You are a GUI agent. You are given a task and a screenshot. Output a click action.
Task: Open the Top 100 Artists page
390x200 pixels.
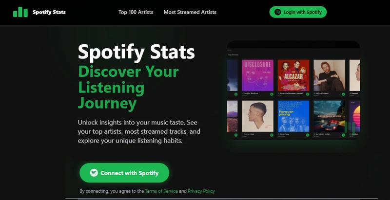[x=136, y=12]
